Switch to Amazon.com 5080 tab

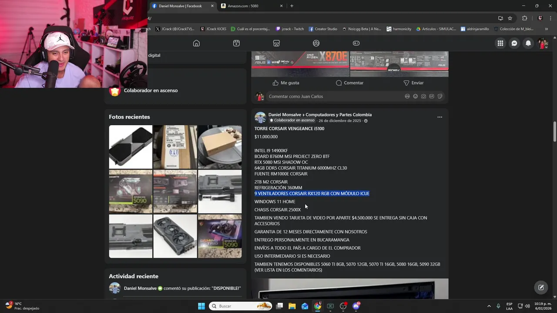tap(251, 6)
